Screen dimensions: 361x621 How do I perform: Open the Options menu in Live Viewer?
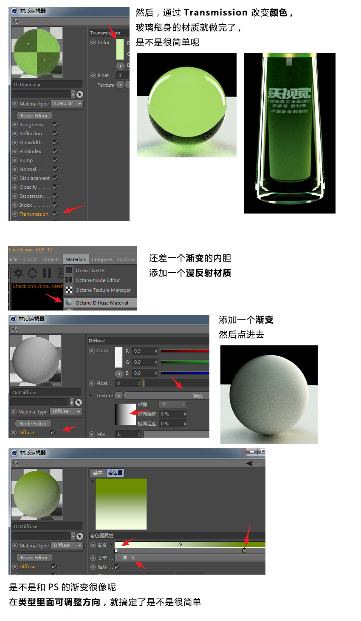coord(127,259)
